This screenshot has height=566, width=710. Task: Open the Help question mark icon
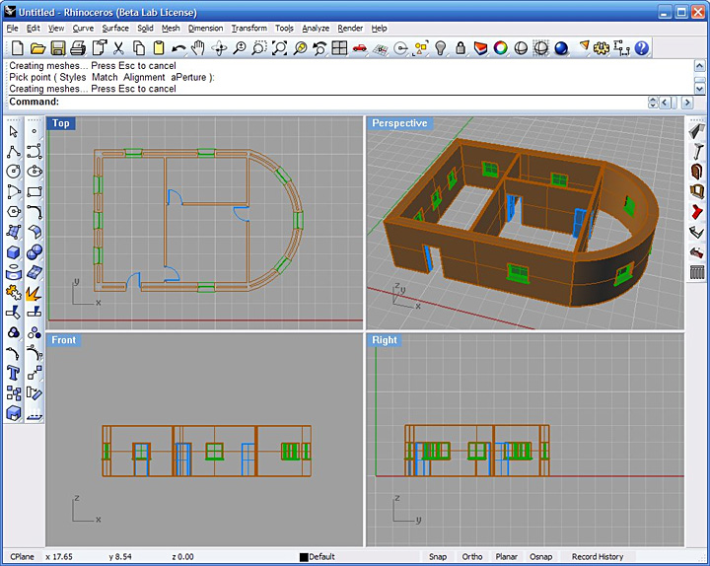pos(642,48)
